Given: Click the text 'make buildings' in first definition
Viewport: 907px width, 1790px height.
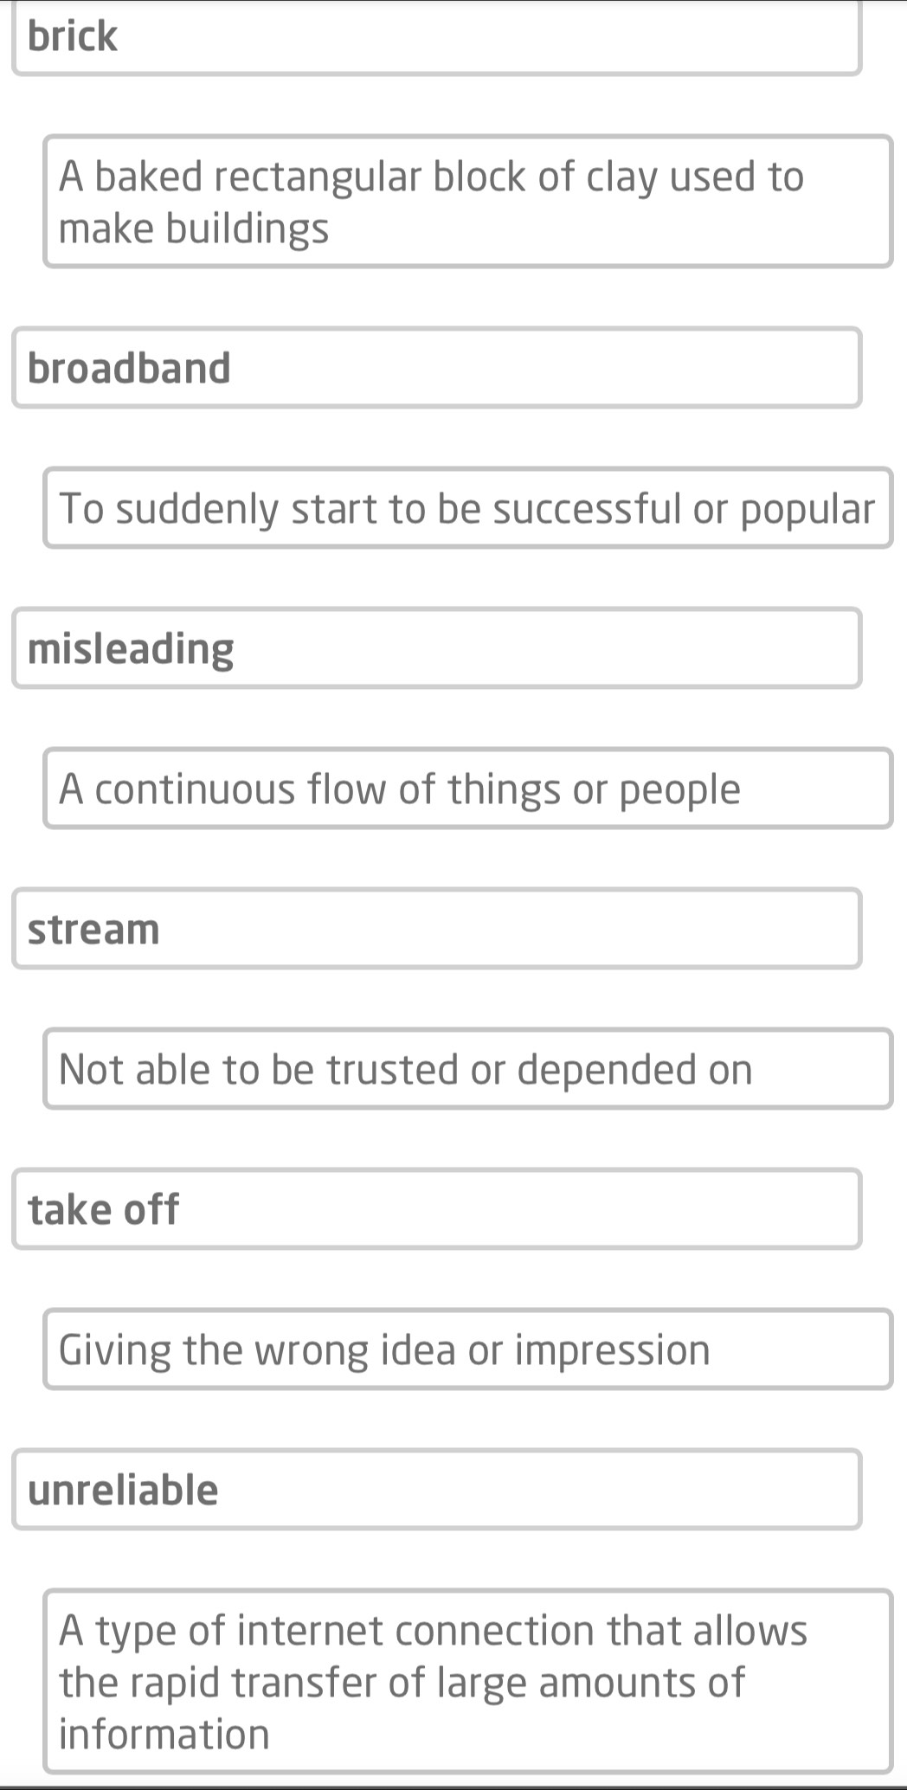Looking at the screenshot, I should (194, 229).
